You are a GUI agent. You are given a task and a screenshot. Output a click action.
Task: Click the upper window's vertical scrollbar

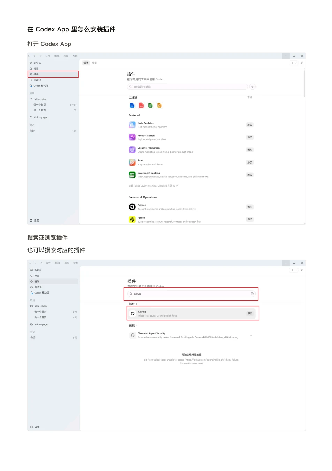[304, 84]
